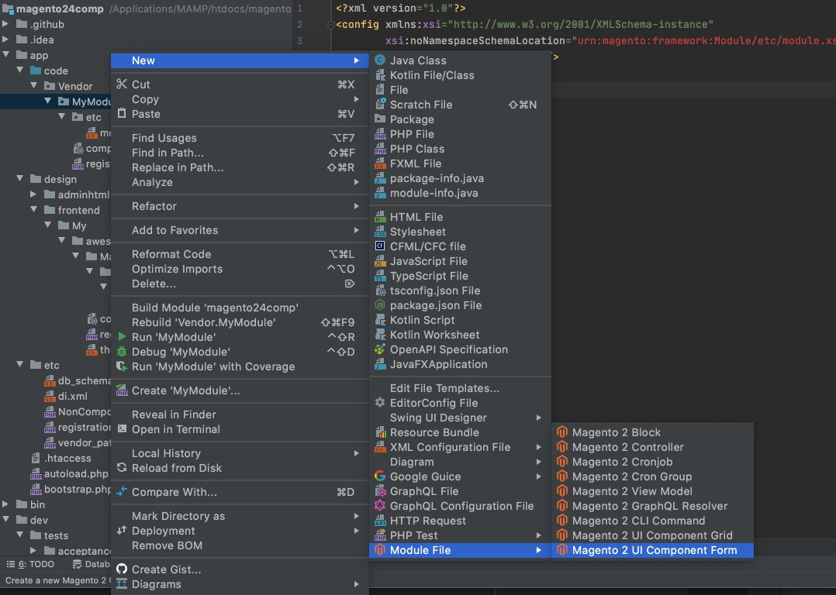Click the Magento 2 Block icon

[562, 432]
